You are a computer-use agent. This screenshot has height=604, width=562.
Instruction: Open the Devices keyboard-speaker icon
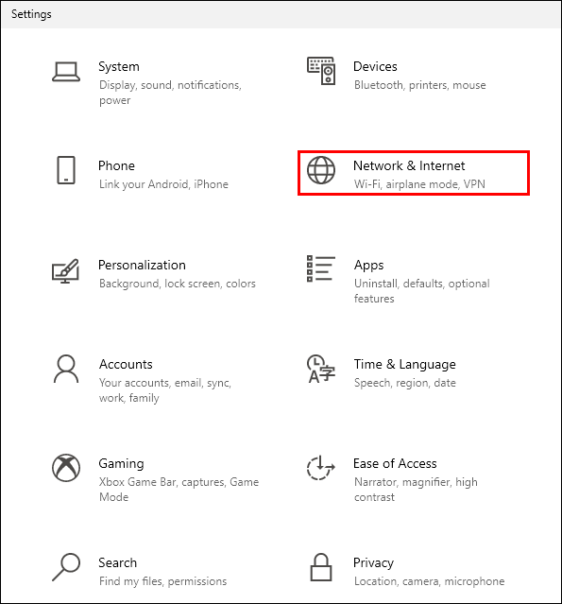click(x=321, y=71)
